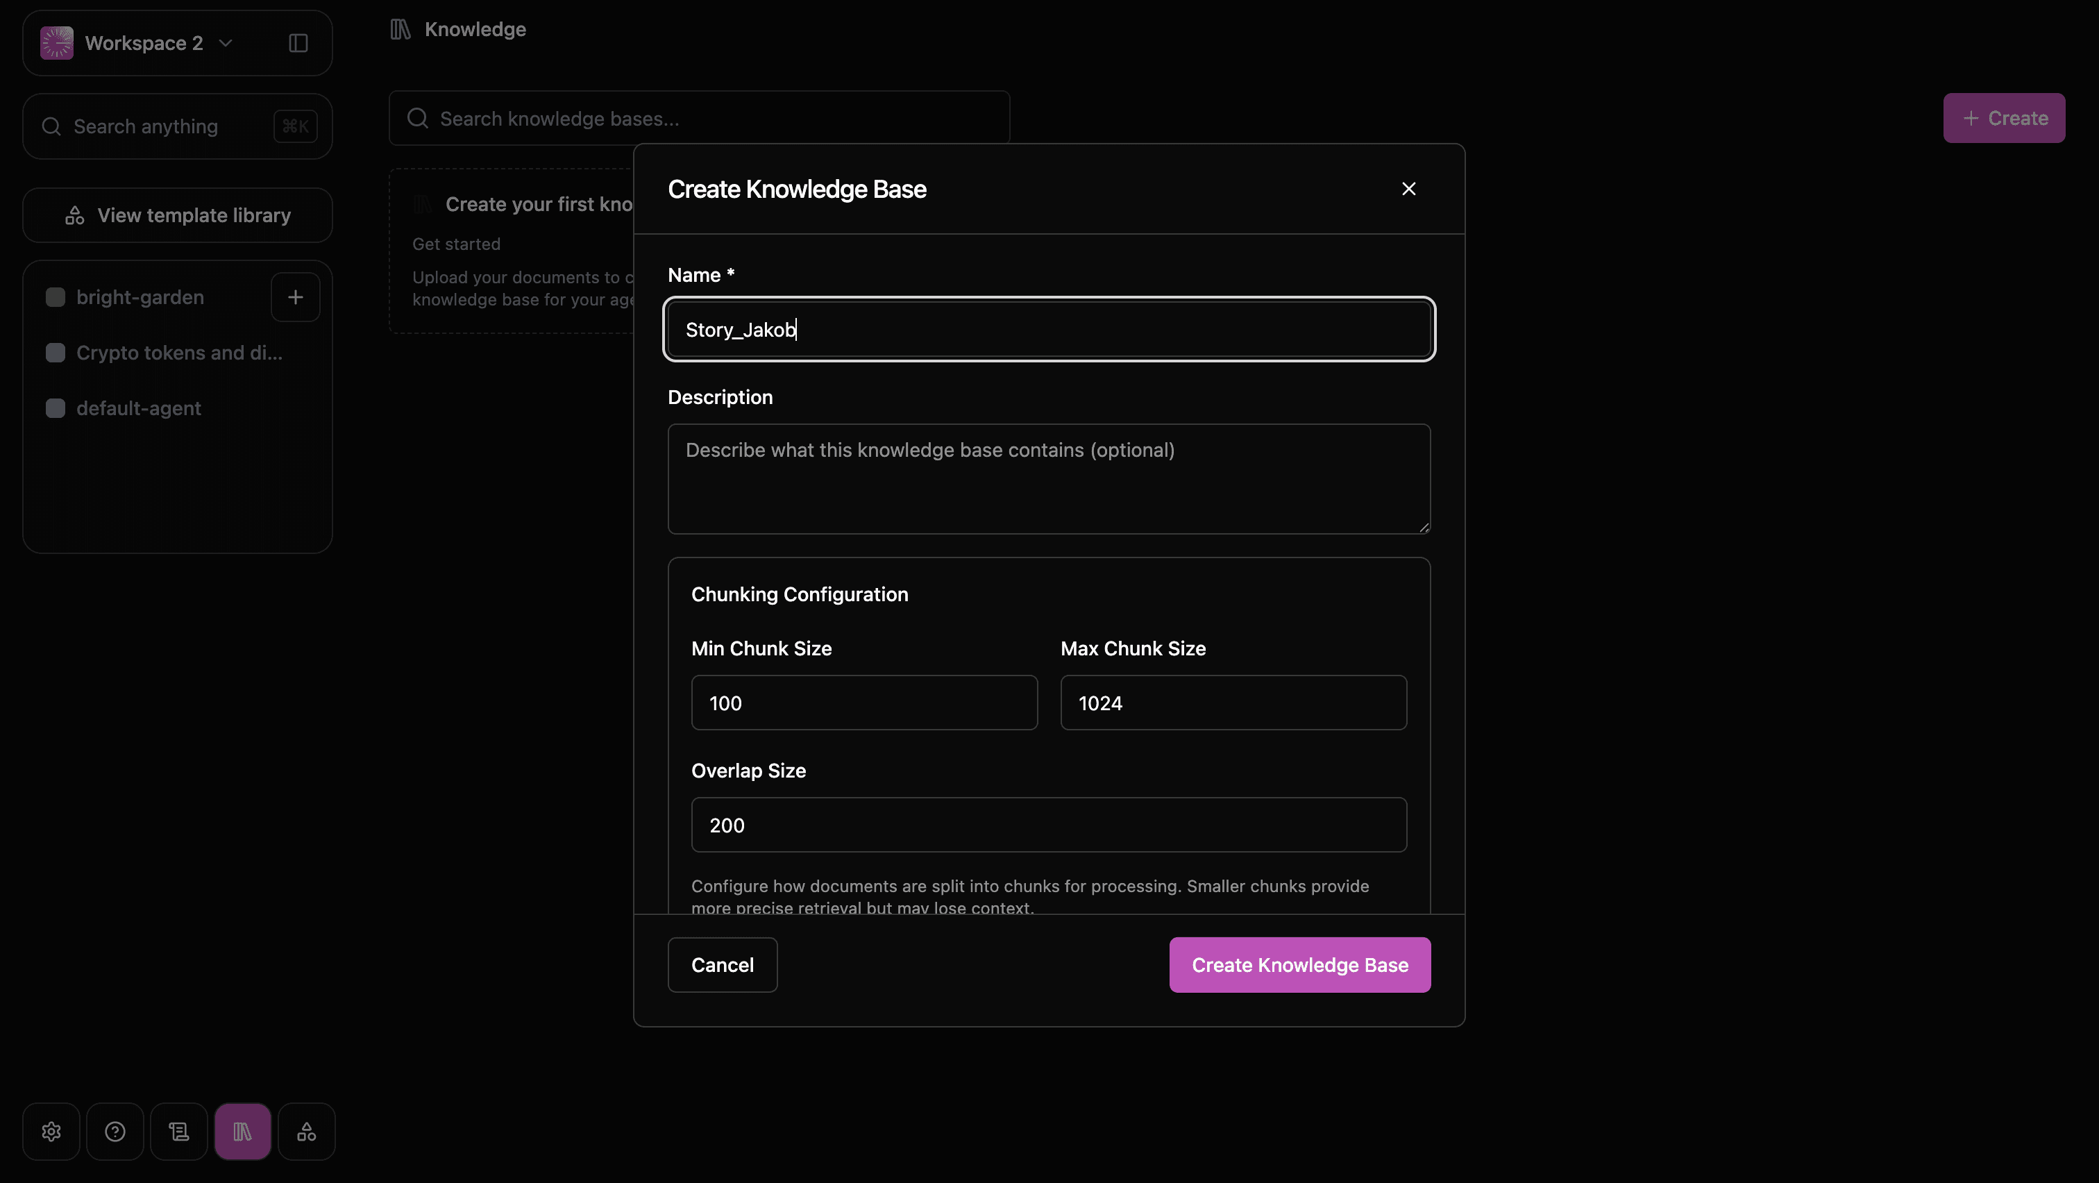2099x1183 pixels.
Task: Select the checkbox beside Crypto tokens agent
Action: (x=55, y=352)
